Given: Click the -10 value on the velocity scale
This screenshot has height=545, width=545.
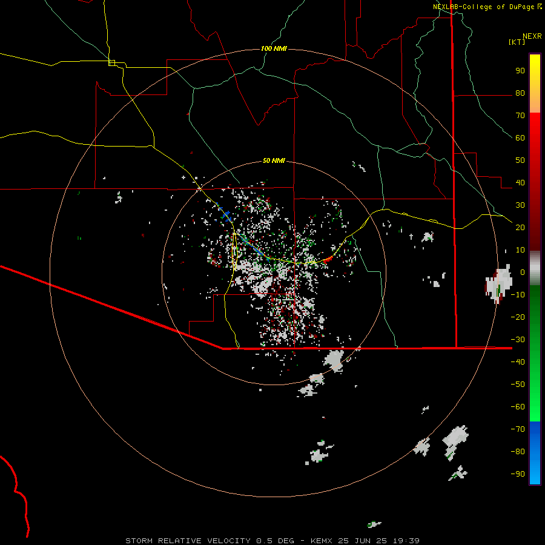Looking at the screenshot, I should 518,295.
